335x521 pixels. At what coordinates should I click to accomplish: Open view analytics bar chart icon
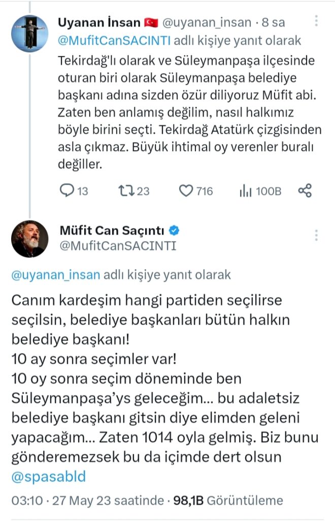point(246,191)
